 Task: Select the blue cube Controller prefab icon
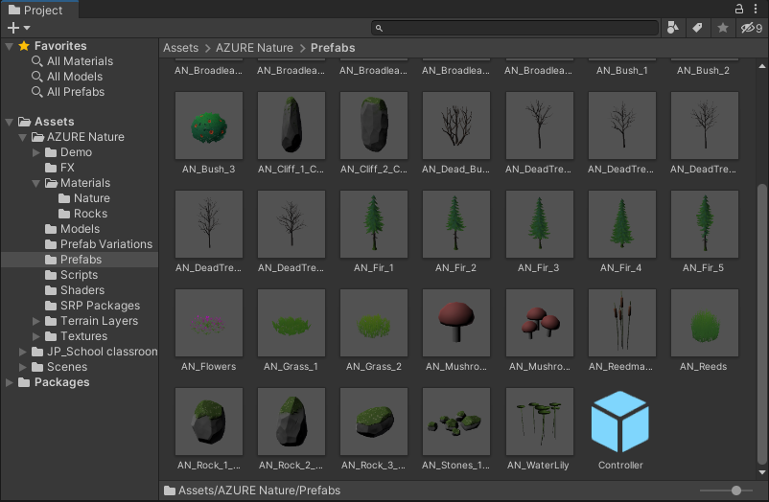620,422
